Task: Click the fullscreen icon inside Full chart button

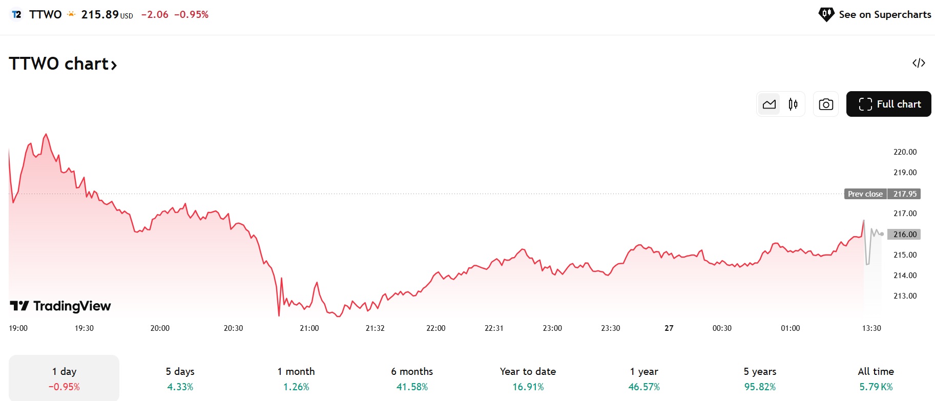Action: click(x=865, y=103)
